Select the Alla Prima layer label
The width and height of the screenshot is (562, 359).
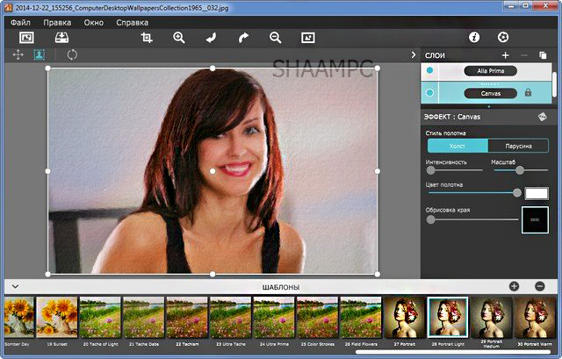[x=490, y=71]
